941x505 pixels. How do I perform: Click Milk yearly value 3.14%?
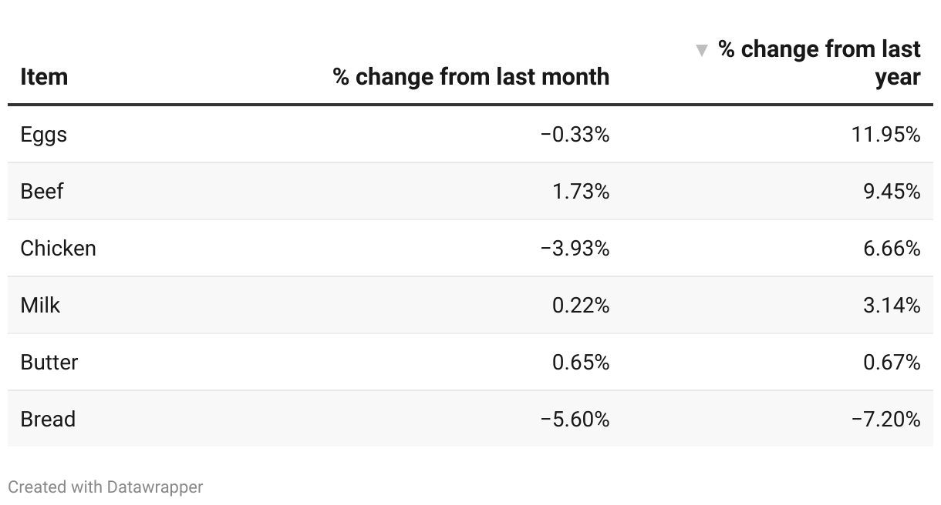[x=892, y=305]
